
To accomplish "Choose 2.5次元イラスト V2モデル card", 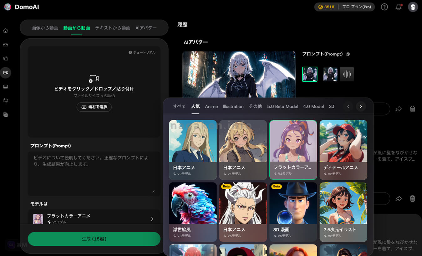I will (343, 212).
